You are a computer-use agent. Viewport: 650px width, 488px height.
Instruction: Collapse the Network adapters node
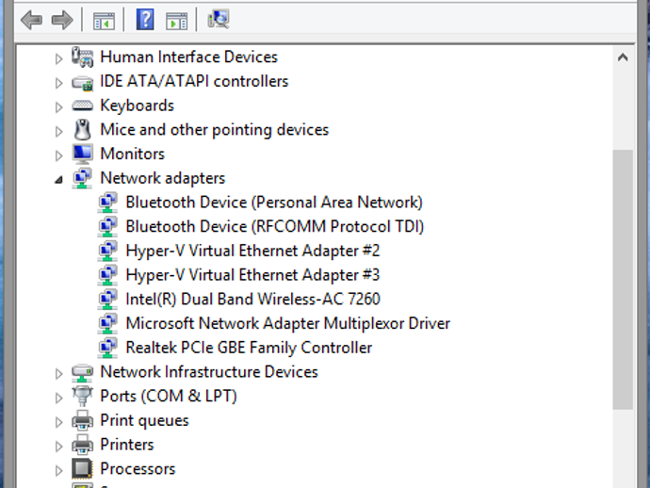click(58, 179)
